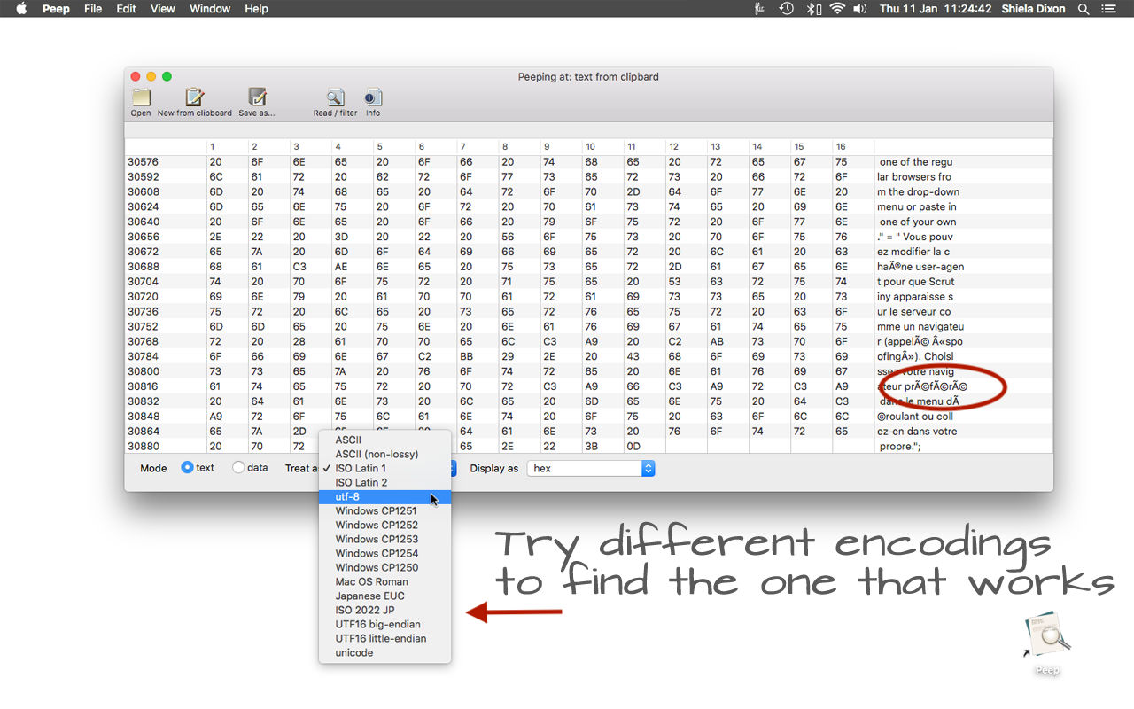Choose ASCII encoding option
Screen dimensions: 1134x709
tap(384, 440)
